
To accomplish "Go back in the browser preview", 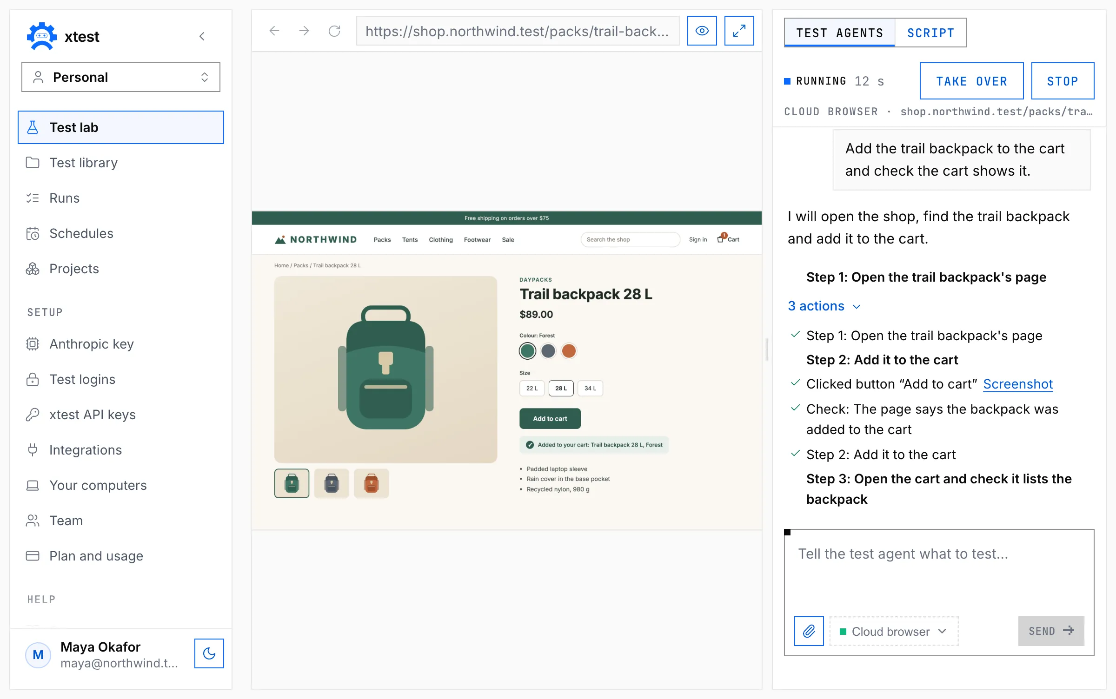I will (x=274, y=31).
